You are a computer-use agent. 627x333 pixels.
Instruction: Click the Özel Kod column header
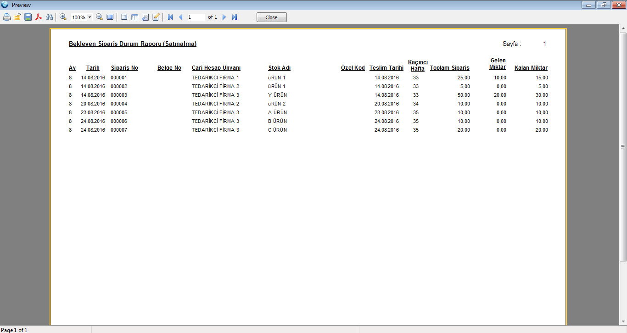(353, 68)
